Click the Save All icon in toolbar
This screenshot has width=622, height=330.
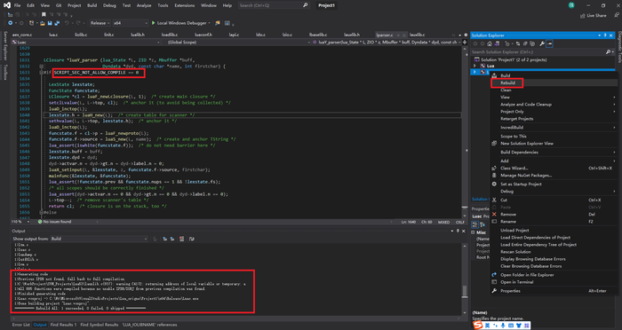57,23
